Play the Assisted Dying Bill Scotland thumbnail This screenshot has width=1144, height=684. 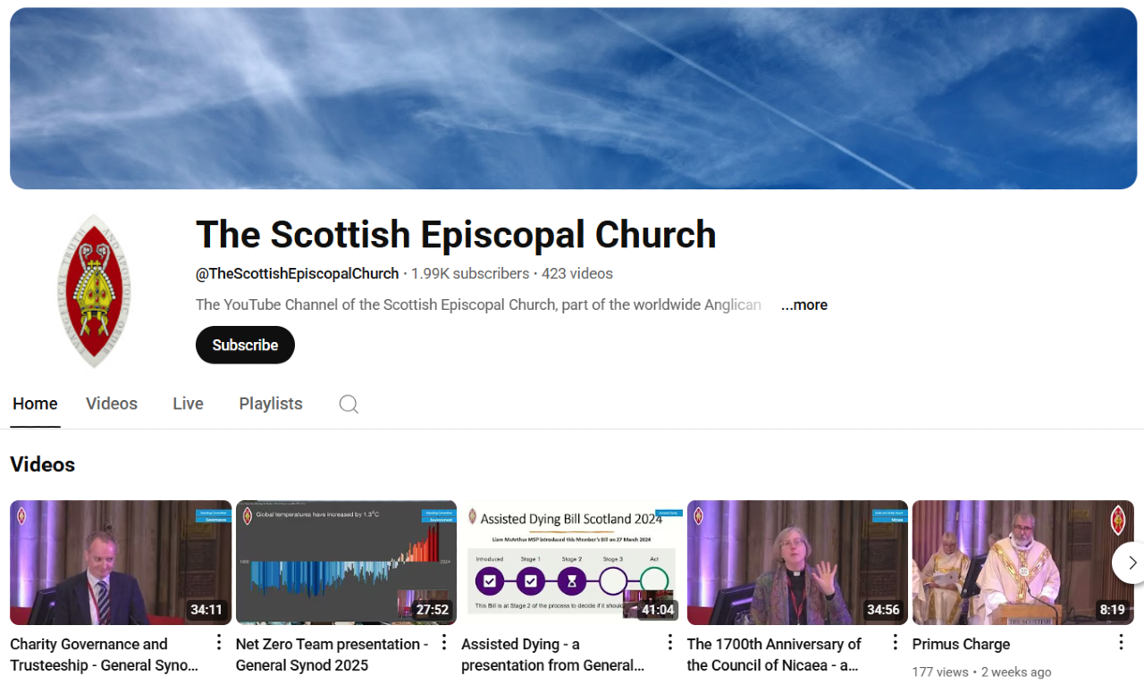[572, 563]
